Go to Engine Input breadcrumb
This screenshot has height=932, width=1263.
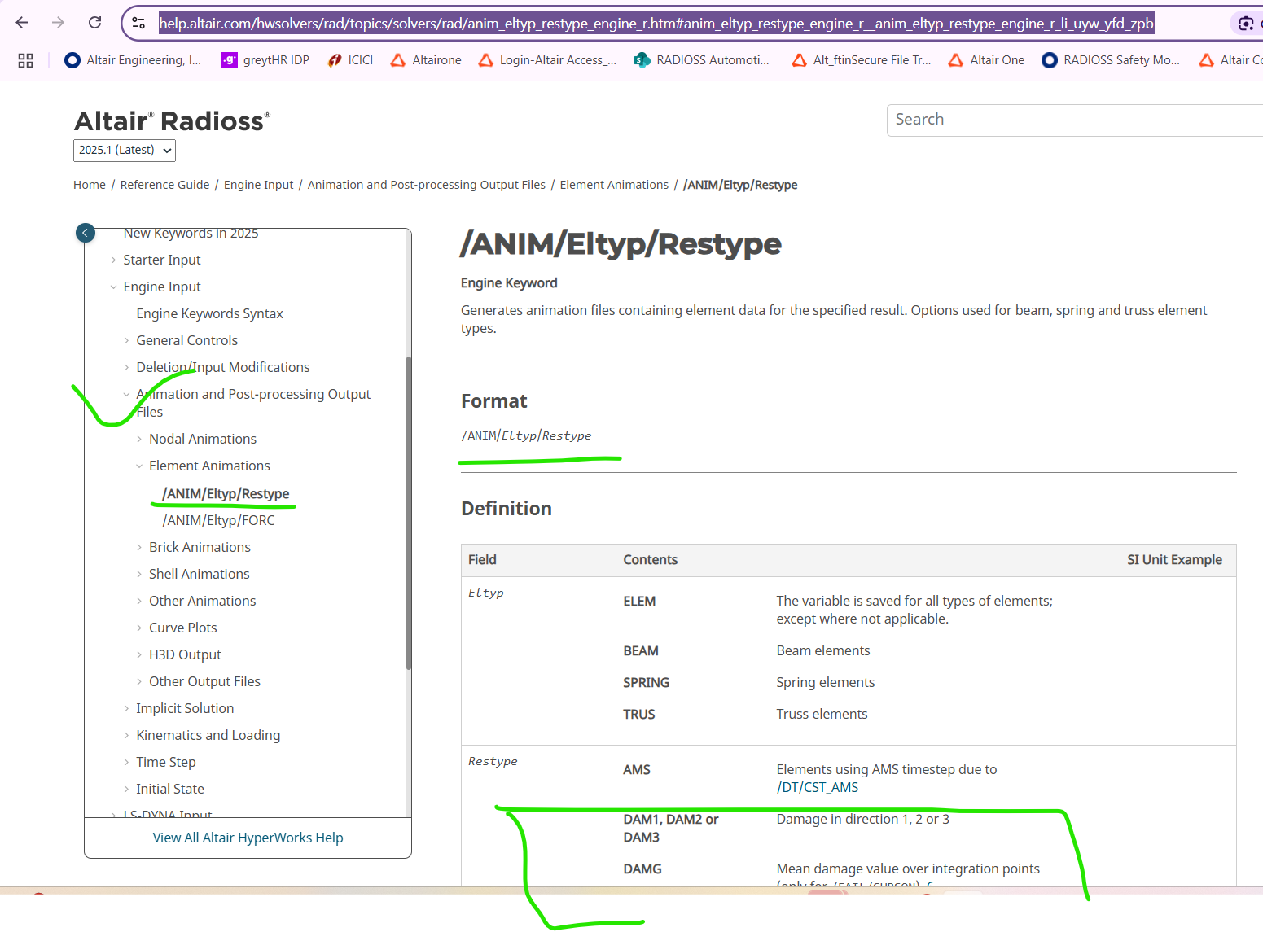[258, 185]
